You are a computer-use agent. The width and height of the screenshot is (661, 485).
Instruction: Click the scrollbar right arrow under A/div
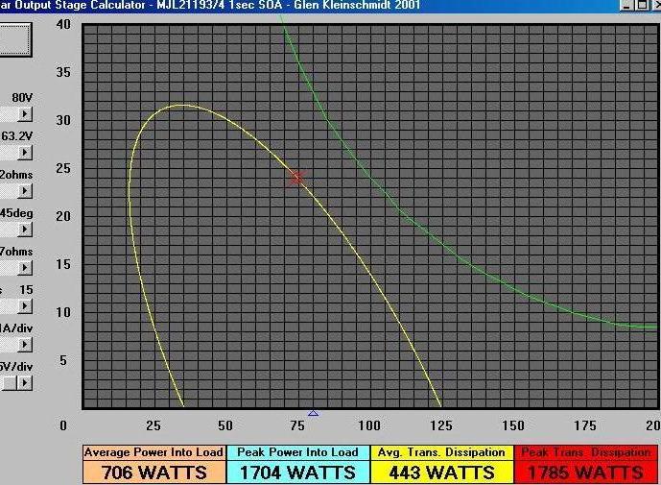coord(25,345)
